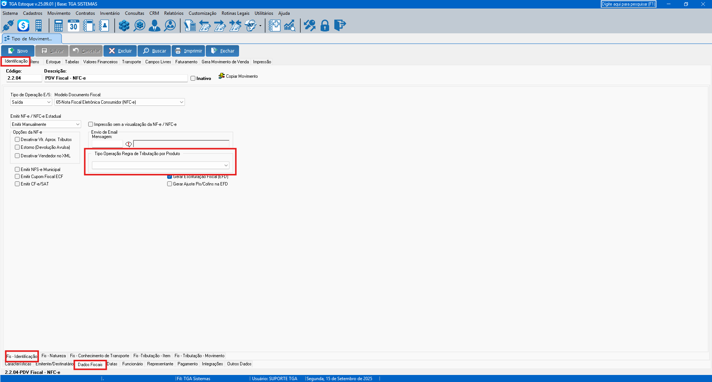Toggle the Inativo checkbox
The width and height of the screenshot is (712, 382).
[x=193, y=78]
